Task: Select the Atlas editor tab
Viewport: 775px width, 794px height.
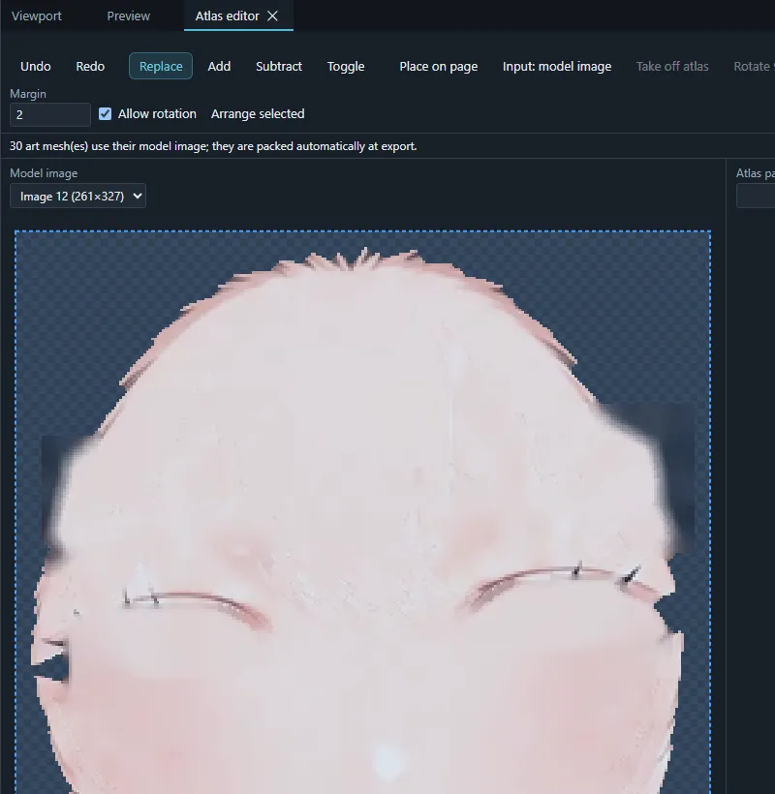Action: pos(228,16)
